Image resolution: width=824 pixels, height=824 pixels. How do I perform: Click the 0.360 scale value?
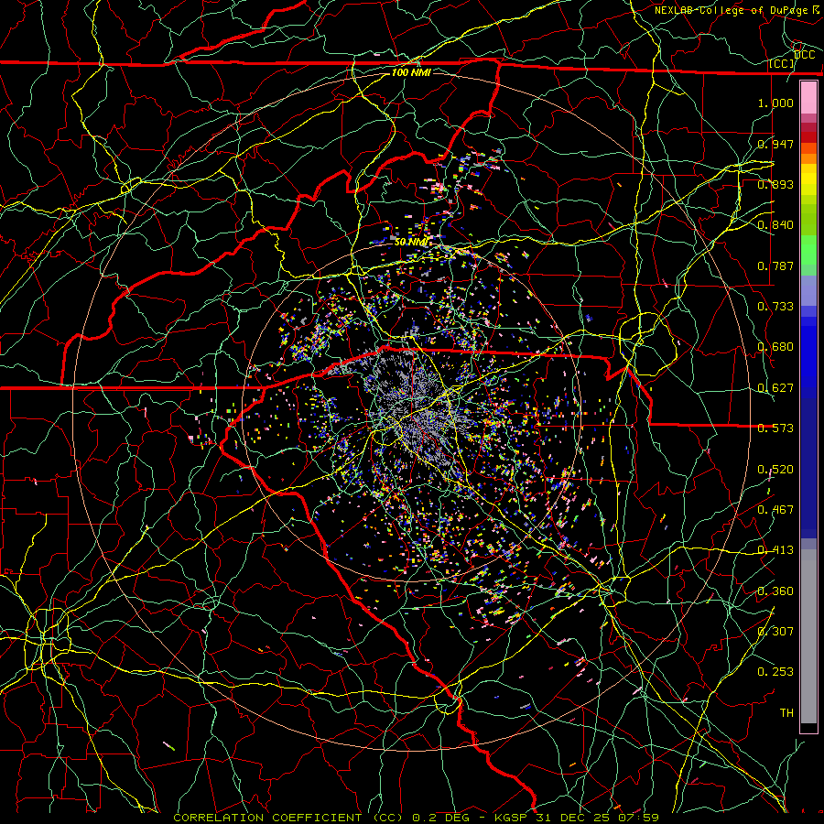(775, 591)
